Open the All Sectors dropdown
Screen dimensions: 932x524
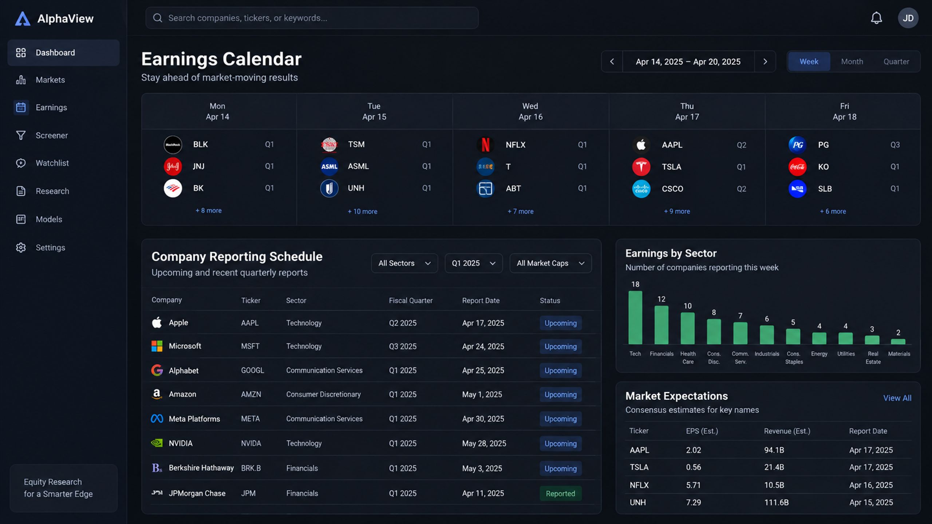[x=404, y=263]
